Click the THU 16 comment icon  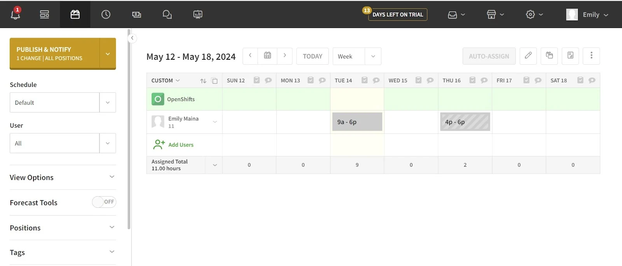click(484, 80)
